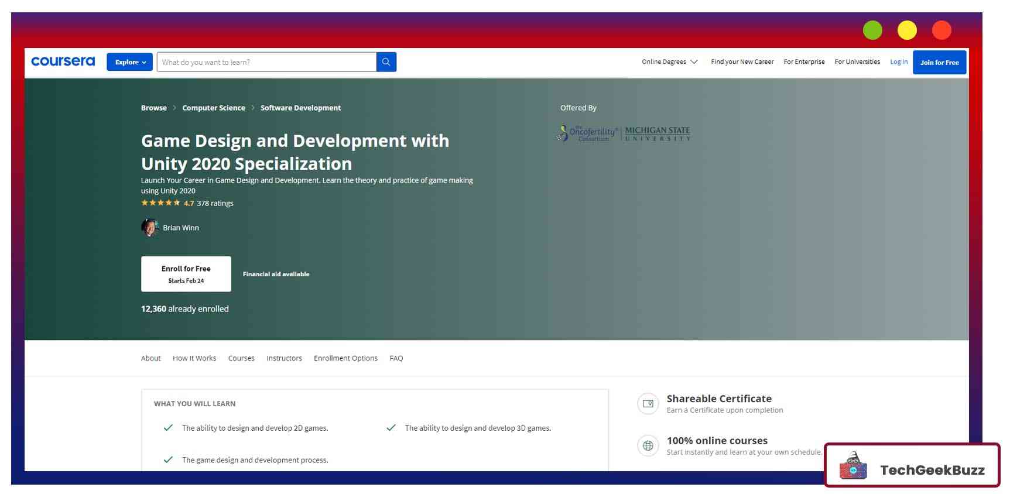Switch to the Instructors tab
The width and height of the screenshot is (1010, 494).
[284, 358]
